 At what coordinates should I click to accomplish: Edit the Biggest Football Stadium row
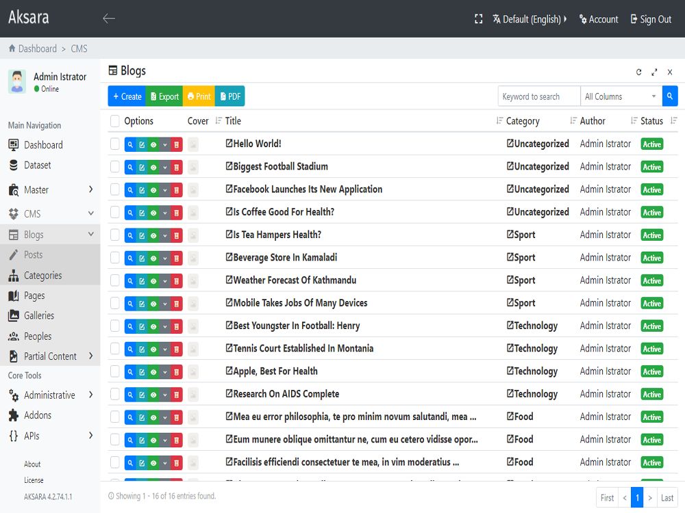pyautogui.click(x=142, y=167)
